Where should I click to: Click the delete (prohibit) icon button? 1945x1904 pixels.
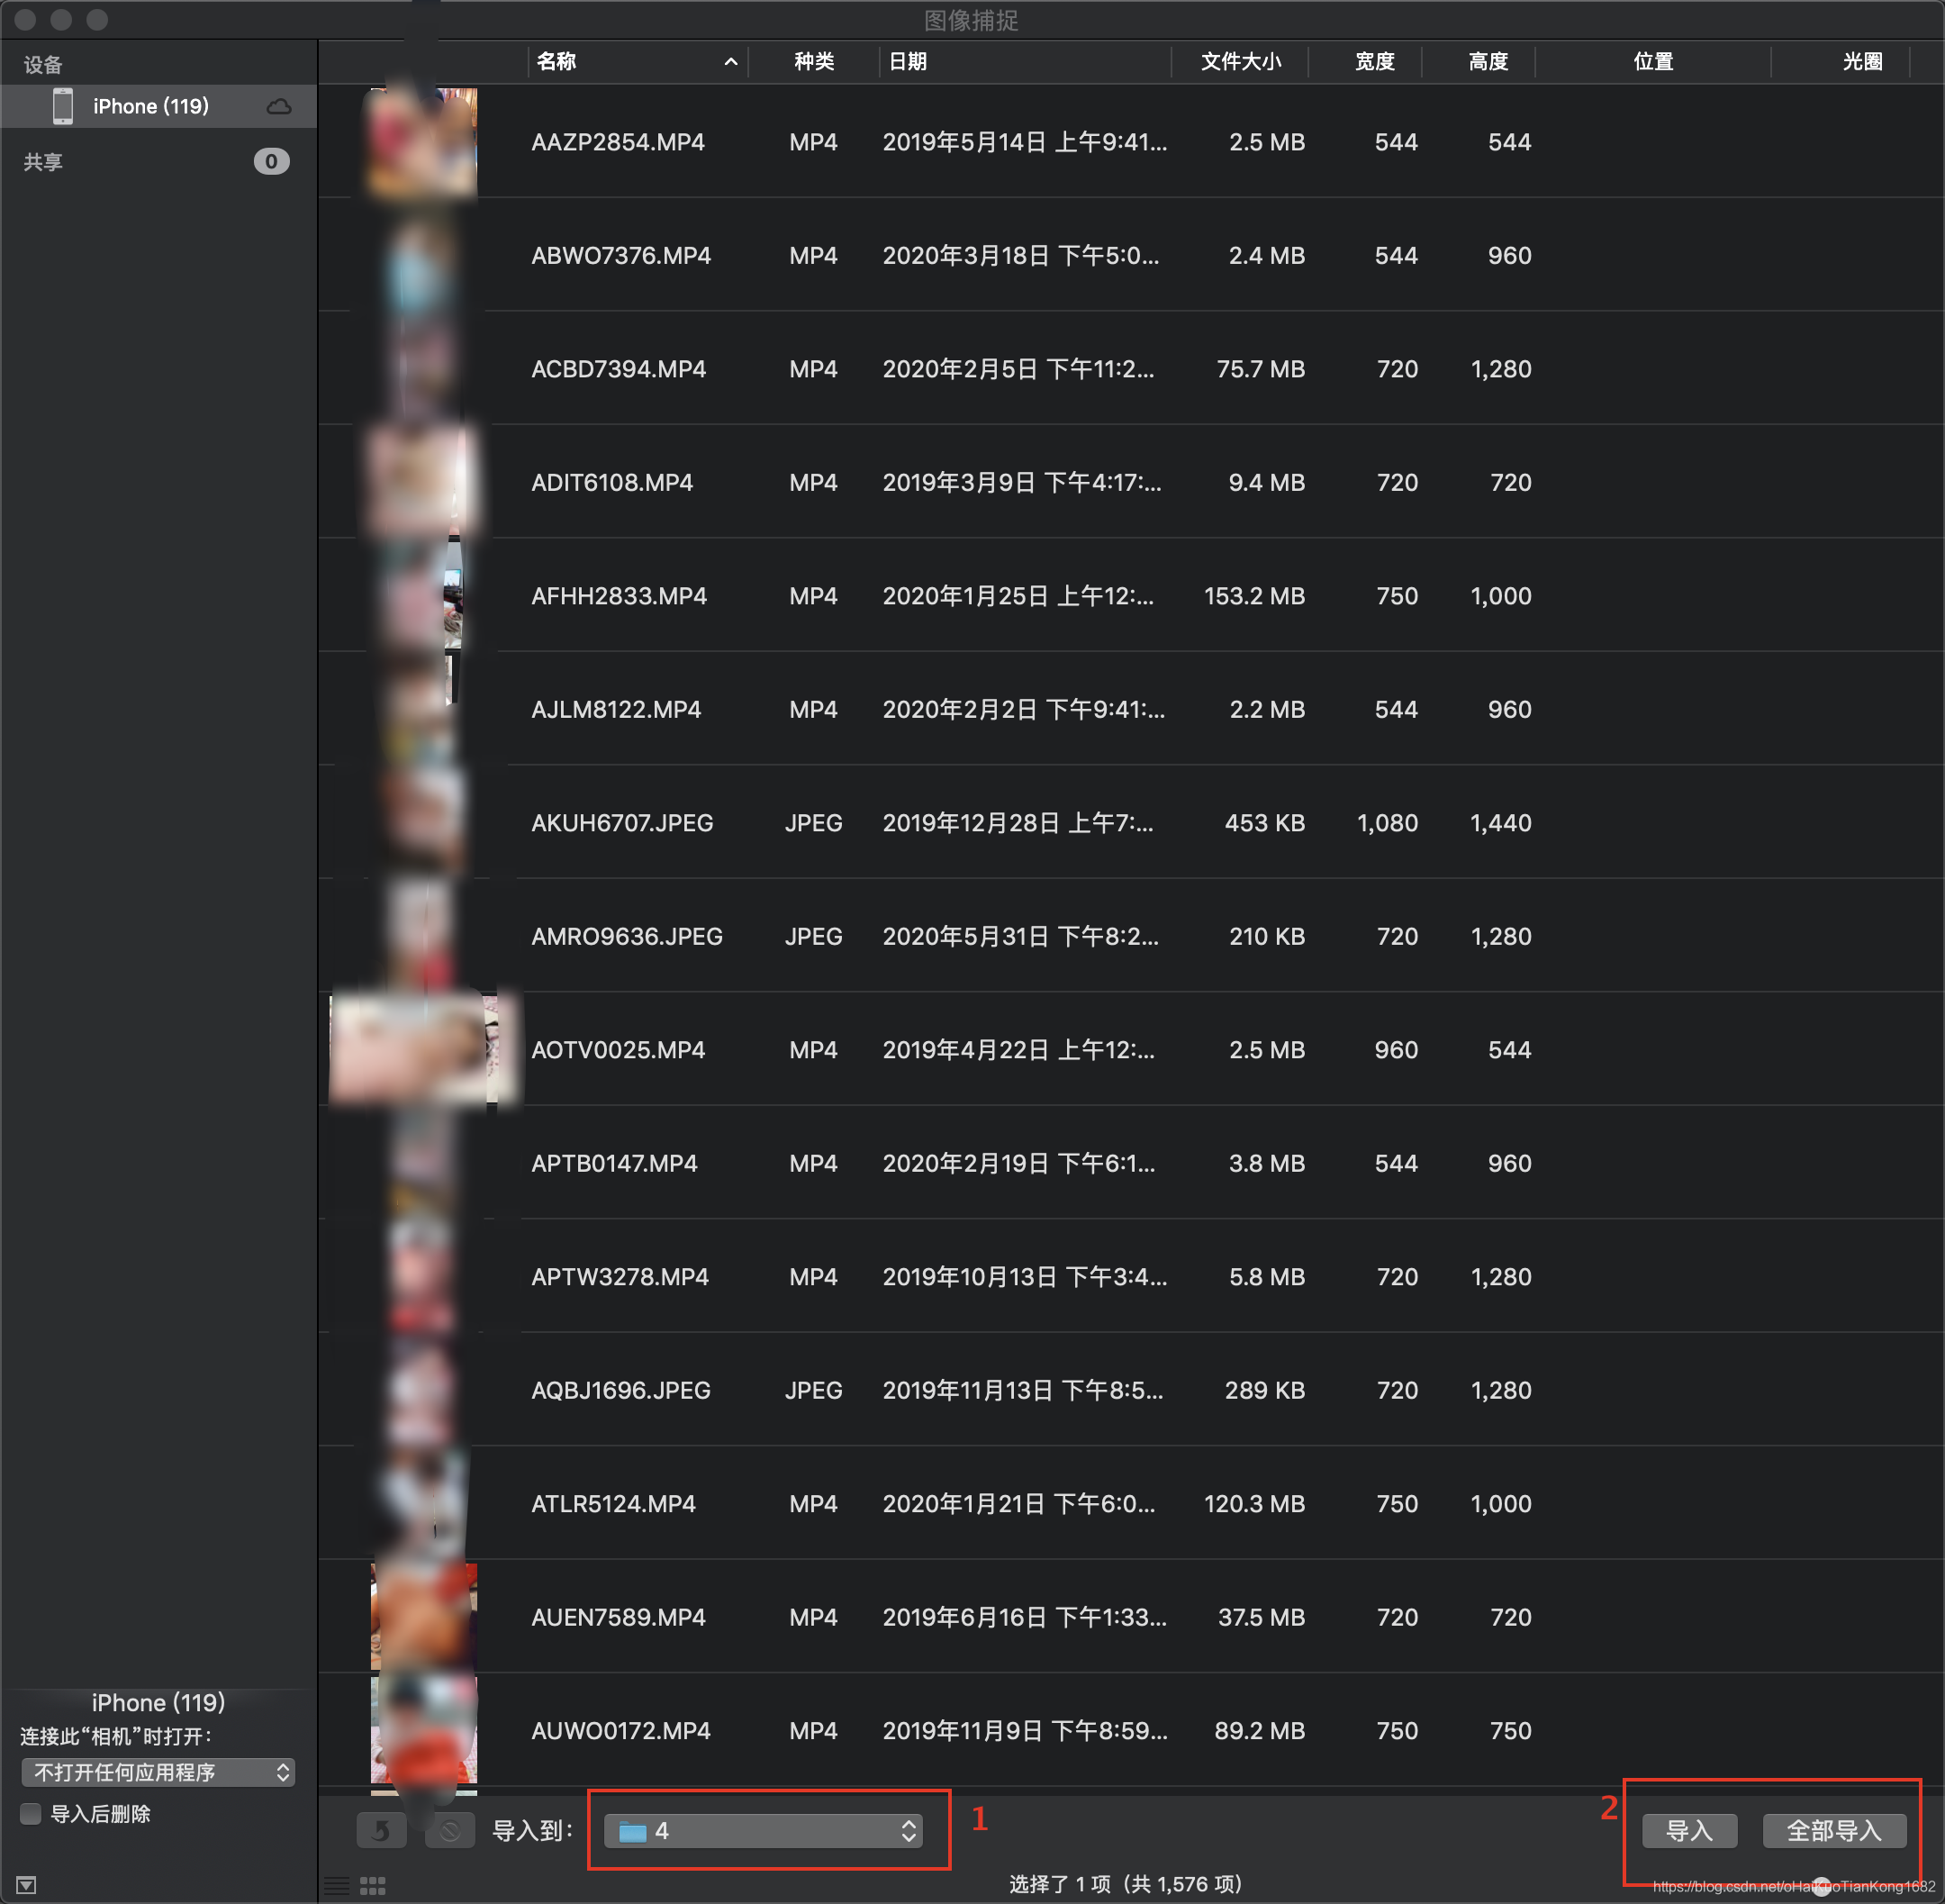click(x=450, y=1831)
